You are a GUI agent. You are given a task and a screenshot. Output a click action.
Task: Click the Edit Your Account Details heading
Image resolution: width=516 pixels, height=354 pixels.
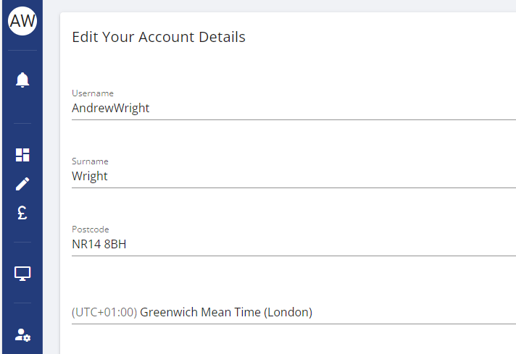[x=159, y=37]
